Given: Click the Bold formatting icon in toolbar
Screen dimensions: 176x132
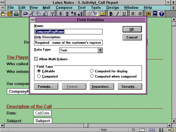Looking at the screenshot, I should (x=111, y=13).
